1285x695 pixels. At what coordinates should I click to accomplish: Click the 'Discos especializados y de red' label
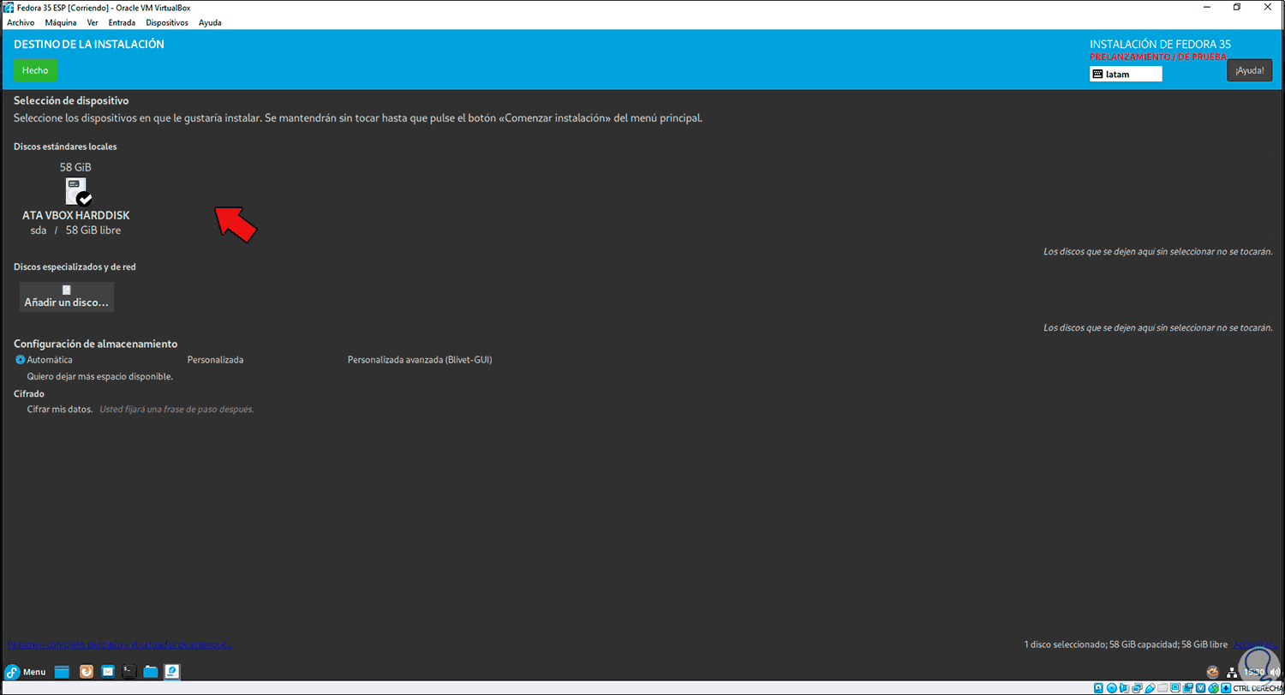75,267
